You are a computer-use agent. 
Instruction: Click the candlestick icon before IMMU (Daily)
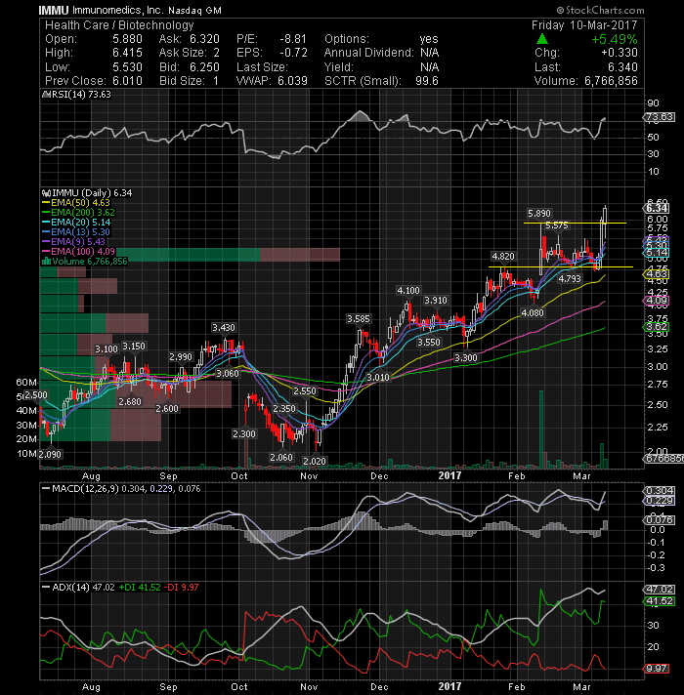pos(46,193)
